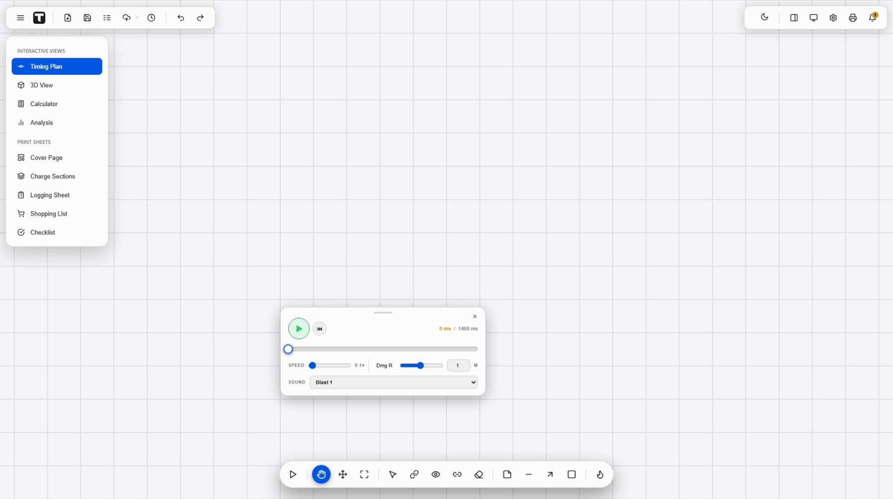Select the flame fire tool
893x499 pixels.
[x=600, y=475]
